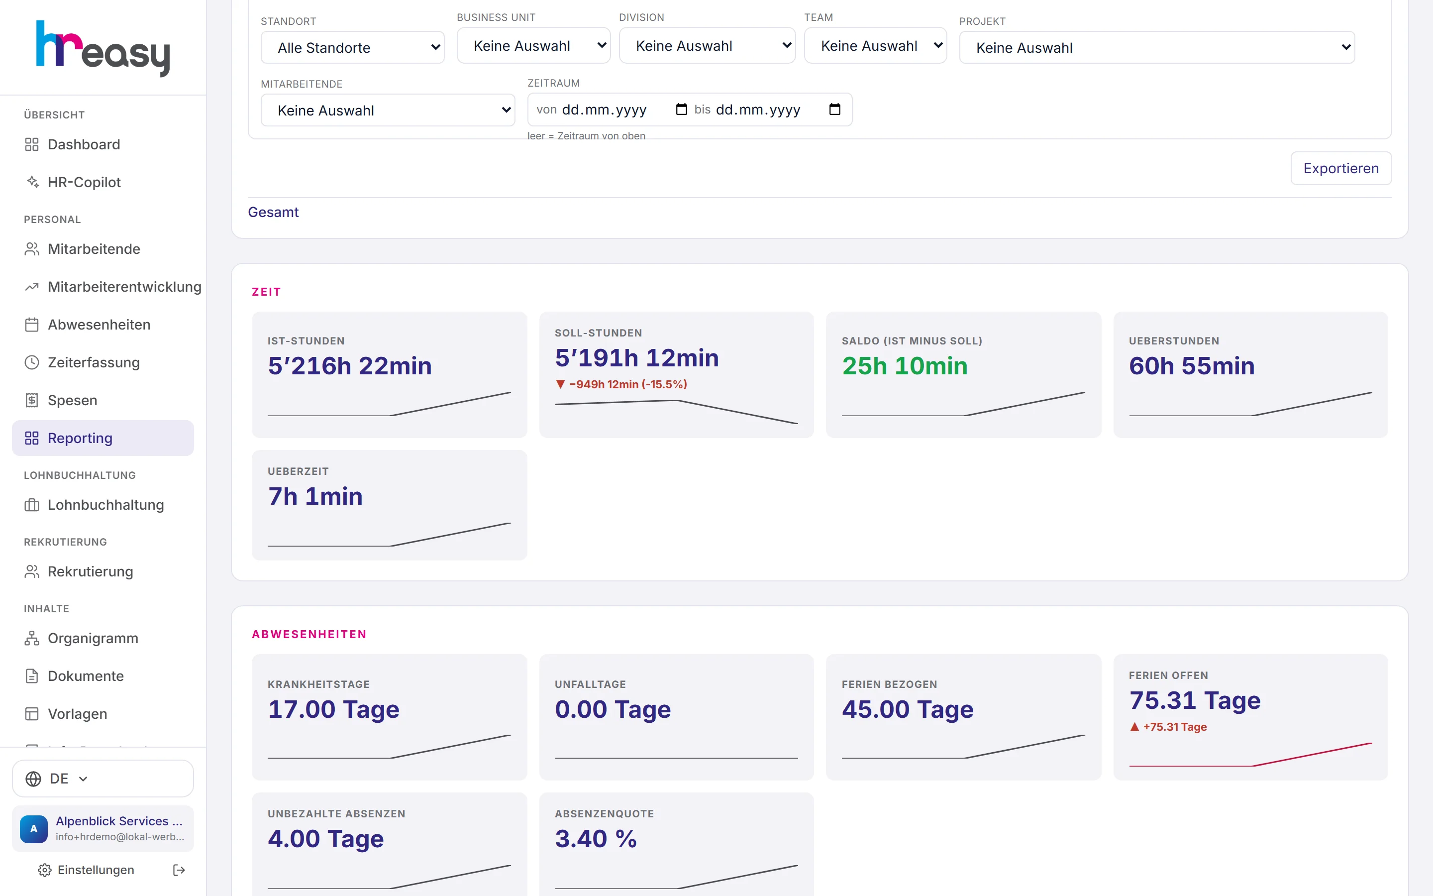The height and width of the screenshot is (896, 1433).
Task: Click the Zeiterfassung clock icon
Action: (32, 363)
